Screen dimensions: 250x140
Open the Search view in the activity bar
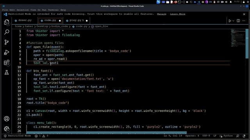[x=7, y=32]
